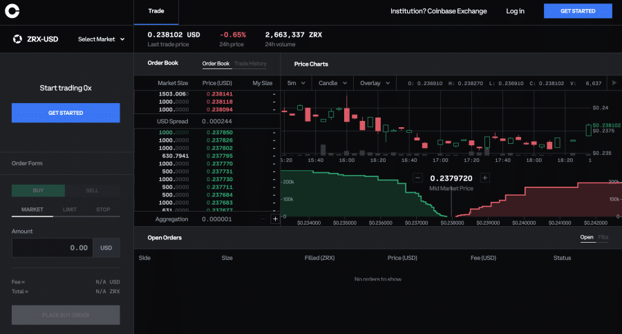
Task: Click the 24h volume 2,663,337 ZRX
Action: pos(294,35)
